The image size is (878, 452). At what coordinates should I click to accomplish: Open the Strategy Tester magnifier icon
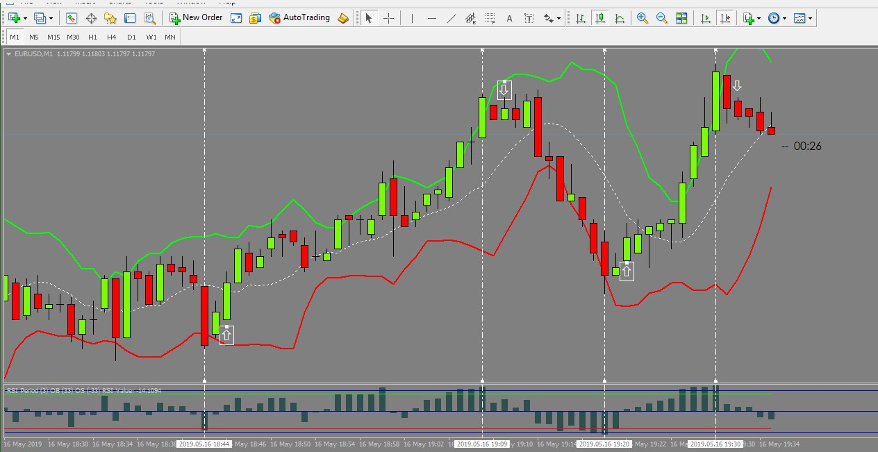149,18
